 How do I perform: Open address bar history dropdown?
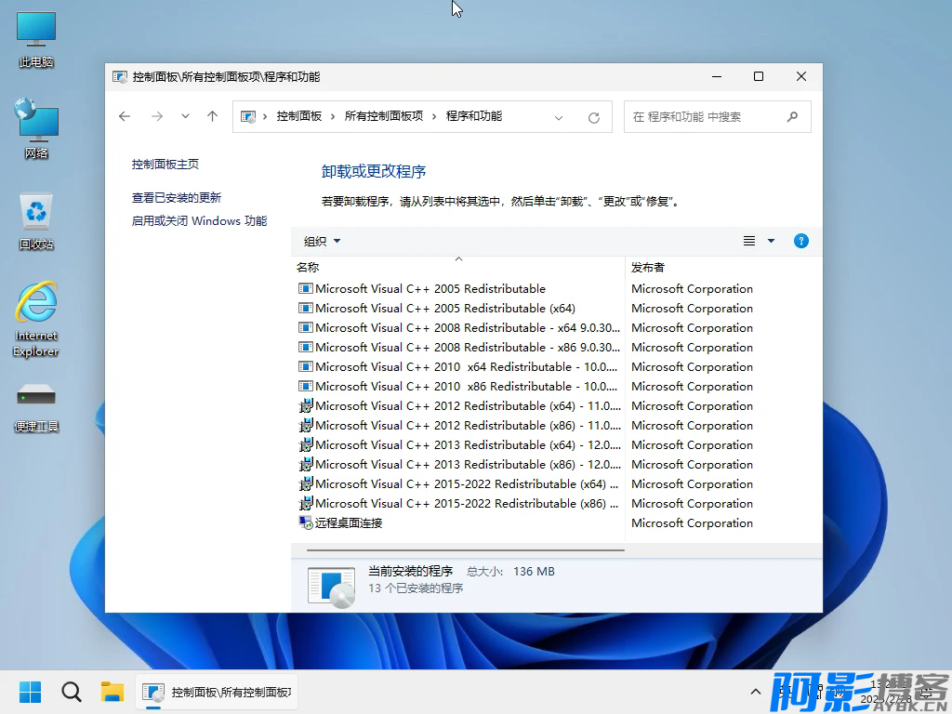click(559, 117)
